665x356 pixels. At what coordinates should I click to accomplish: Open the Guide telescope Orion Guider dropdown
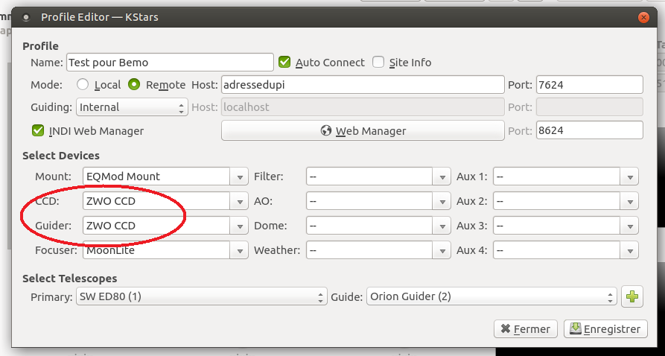pyautogui.click(x=491, y=296)
